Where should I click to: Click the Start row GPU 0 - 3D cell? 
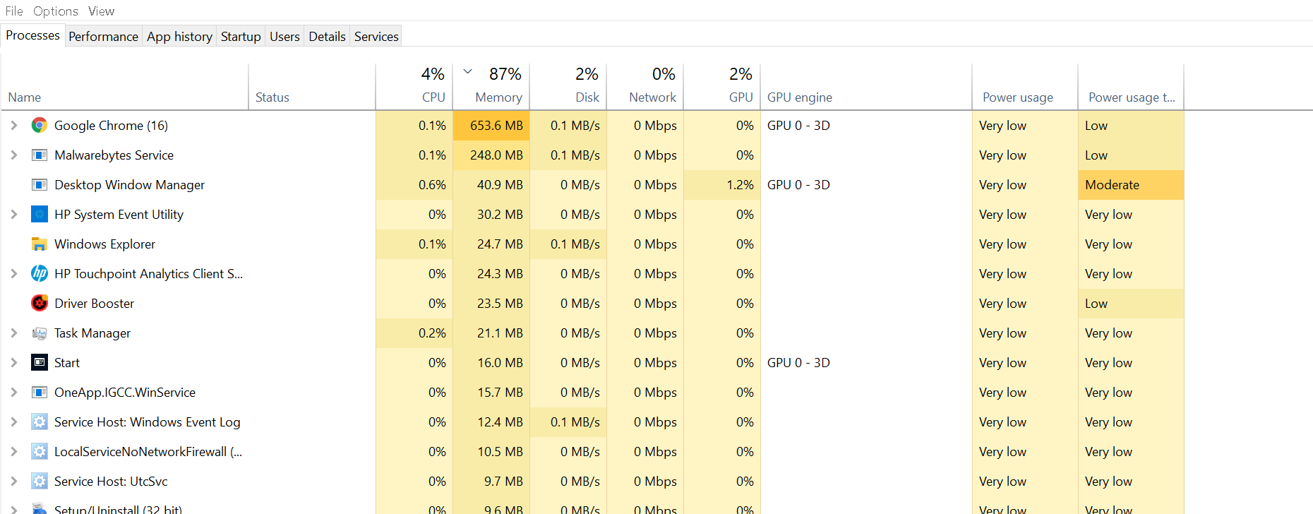[866, 363]
